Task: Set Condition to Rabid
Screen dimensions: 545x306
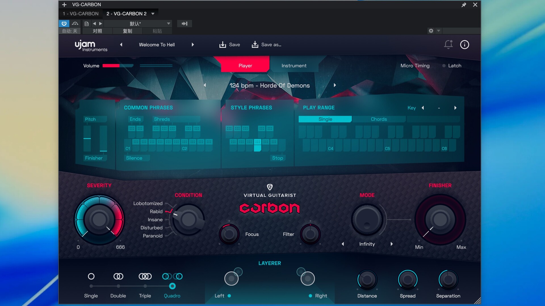Action: (156, 211)
